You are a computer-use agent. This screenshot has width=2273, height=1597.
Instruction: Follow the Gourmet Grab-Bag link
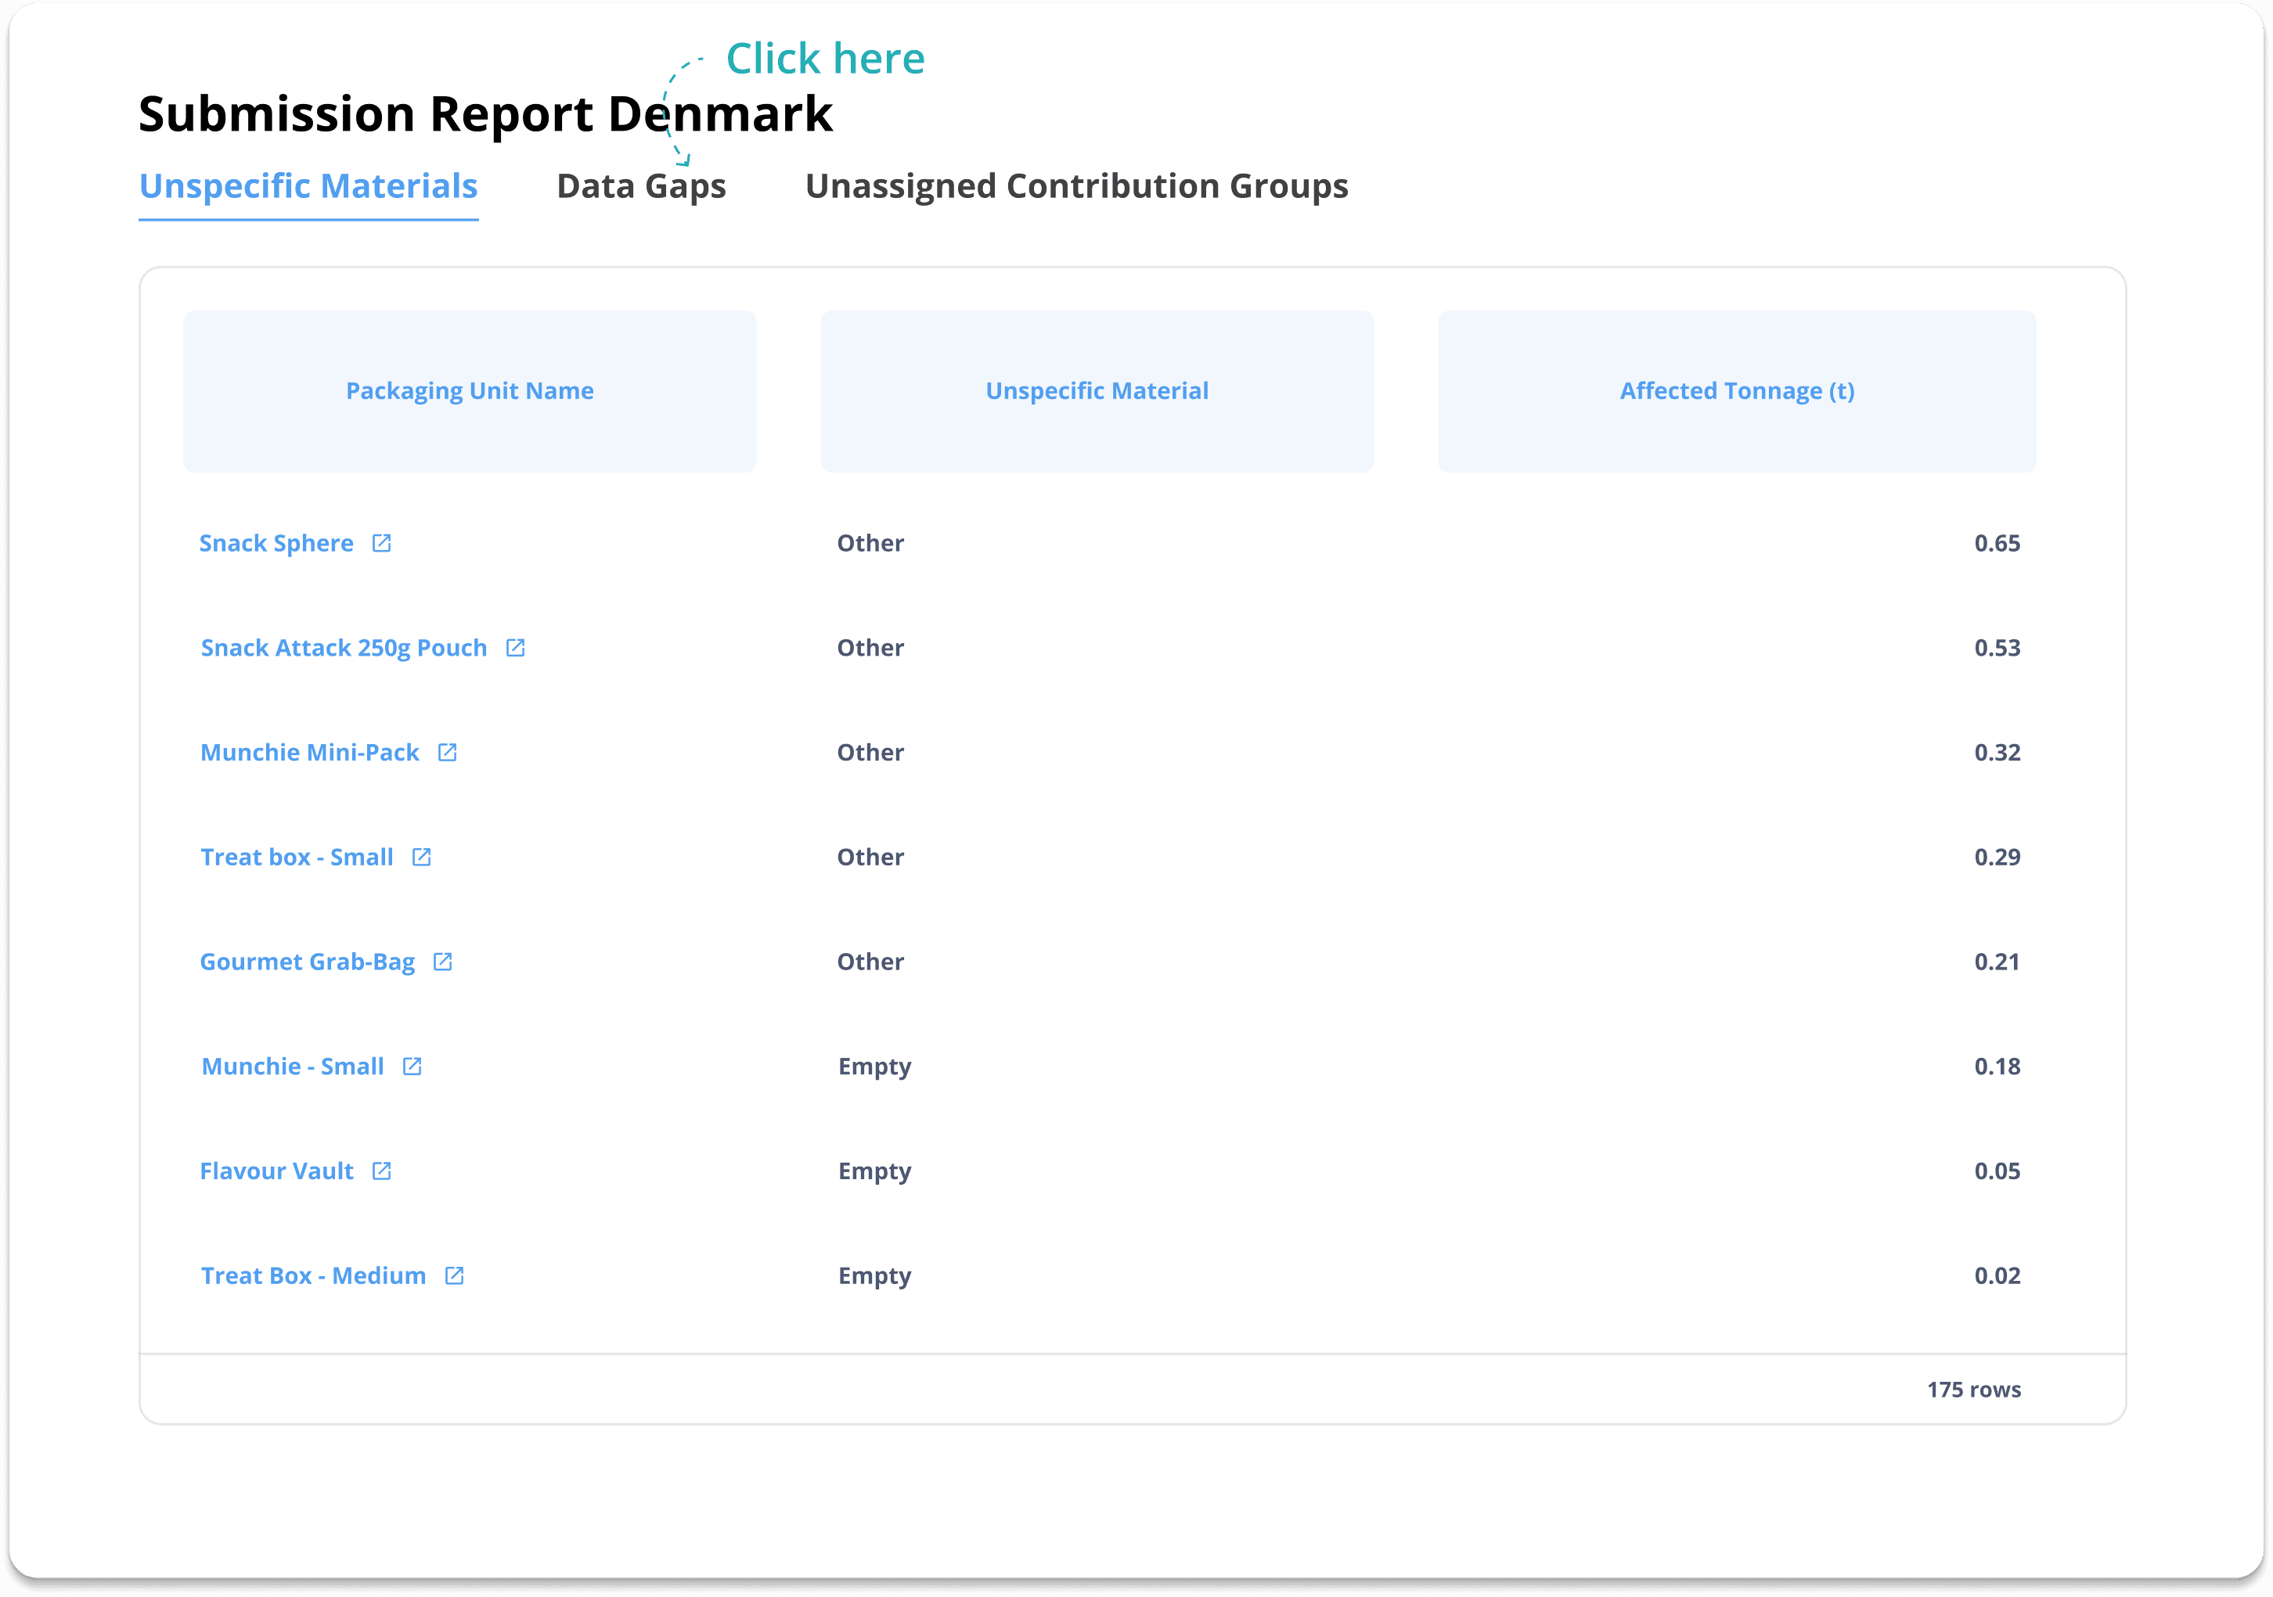pyautogui.click(x=307, y=962)
